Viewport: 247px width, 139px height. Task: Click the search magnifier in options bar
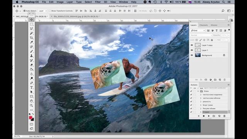coord(223,11)
